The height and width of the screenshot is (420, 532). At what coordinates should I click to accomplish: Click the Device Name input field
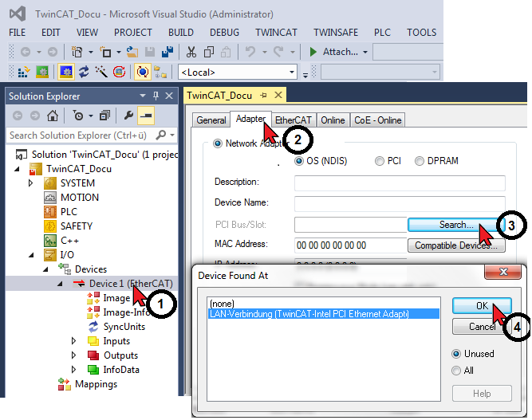[400, 203]
